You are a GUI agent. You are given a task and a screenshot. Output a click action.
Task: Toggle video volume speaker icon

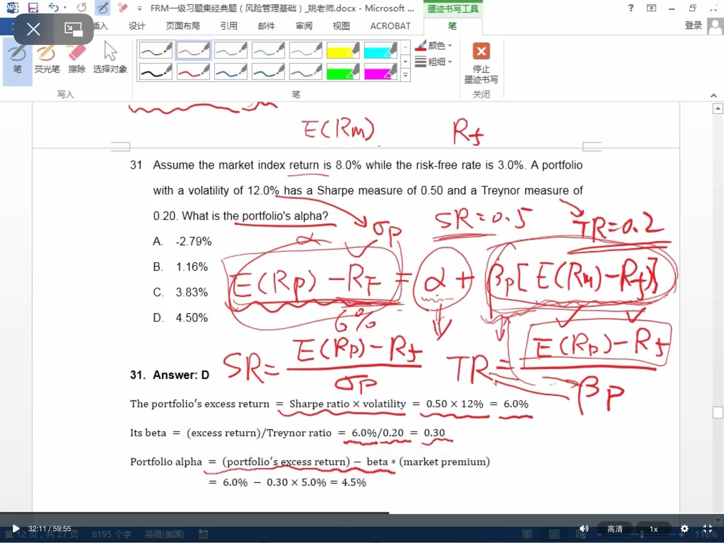click(584, 529)
